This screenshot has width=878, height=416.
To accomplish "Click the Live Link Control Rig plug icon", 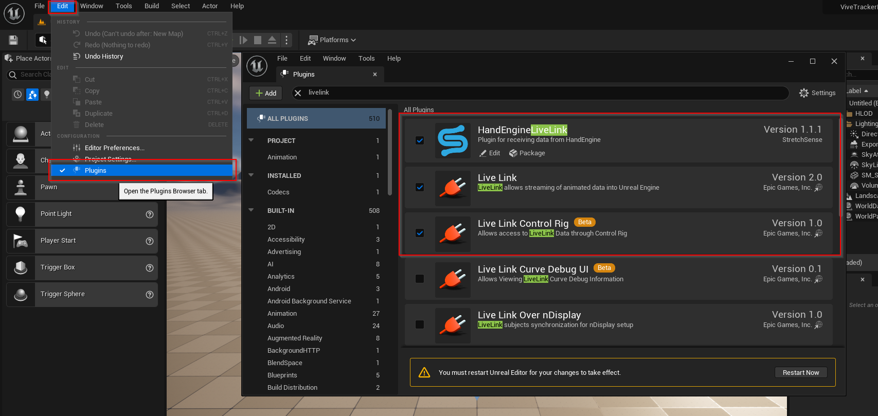I will pos(453,234).
